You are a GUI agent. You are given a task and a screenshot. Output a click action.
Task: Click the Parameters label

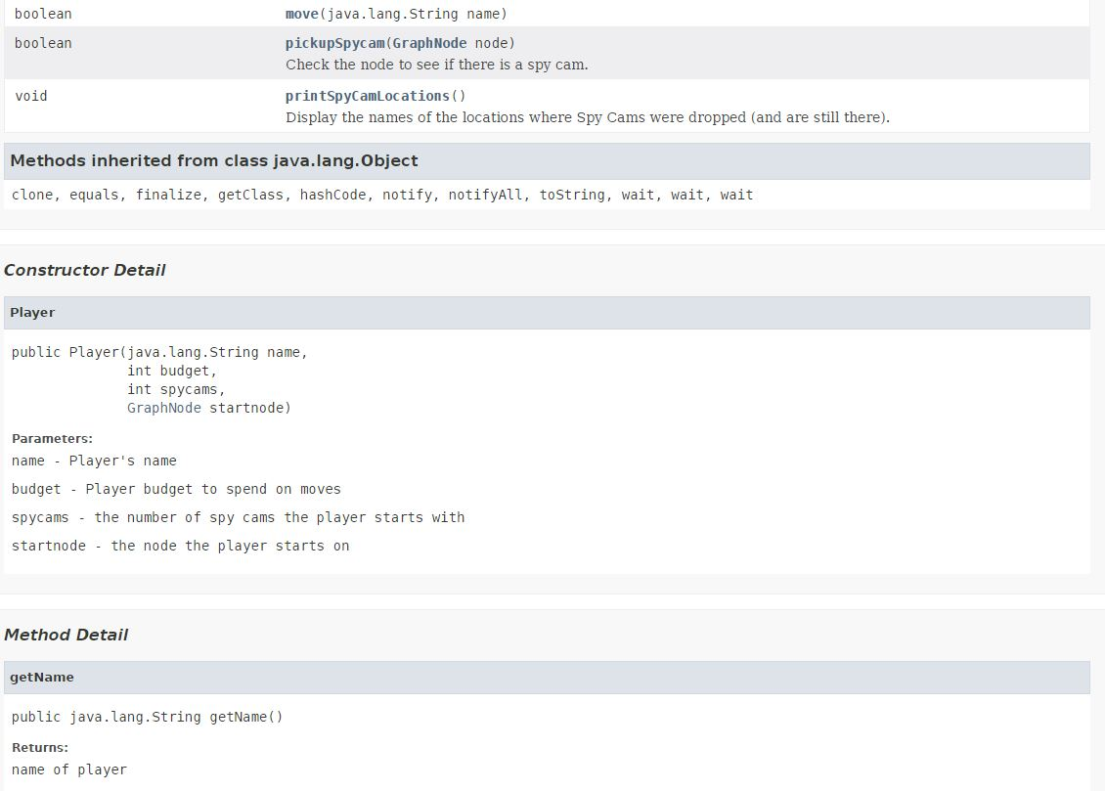click(52, 438)
